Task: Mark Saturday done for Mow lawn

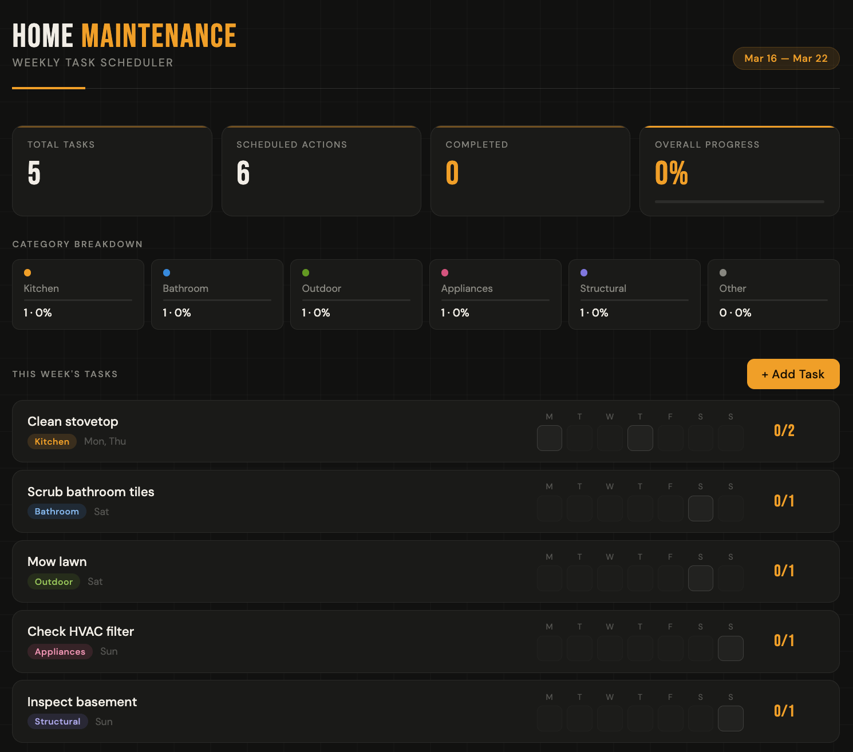Action: pyautogui.click(x=700, y=579)
